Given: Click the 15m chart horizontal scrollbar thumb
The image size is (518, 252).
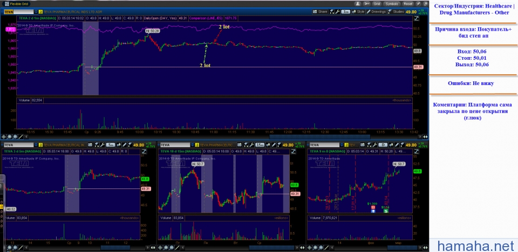Looking at the screenshot, I should click(x=271, y=247).
